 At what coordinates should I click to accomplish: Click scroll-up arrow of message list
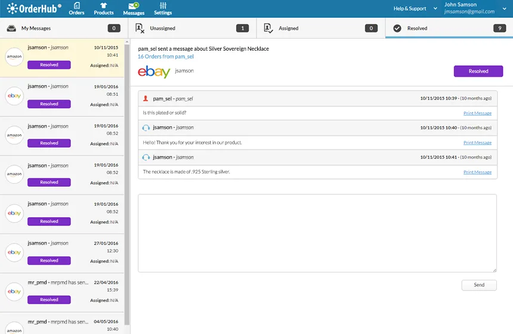pyautogui.click(x=127, y=42)
